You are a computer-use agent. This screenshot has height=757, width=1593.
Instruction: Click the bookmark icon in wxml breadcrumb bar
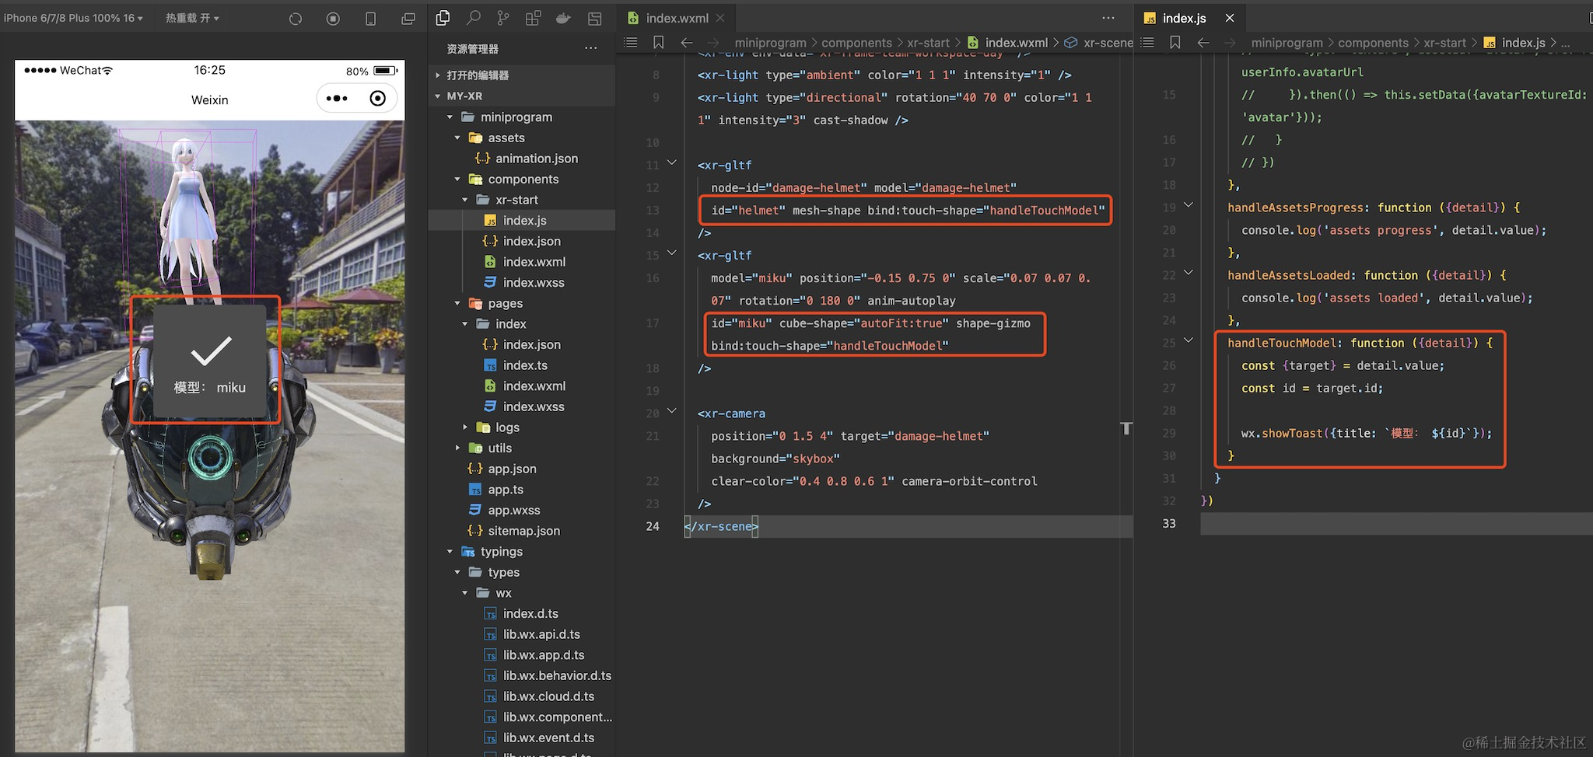coord(659,43)
